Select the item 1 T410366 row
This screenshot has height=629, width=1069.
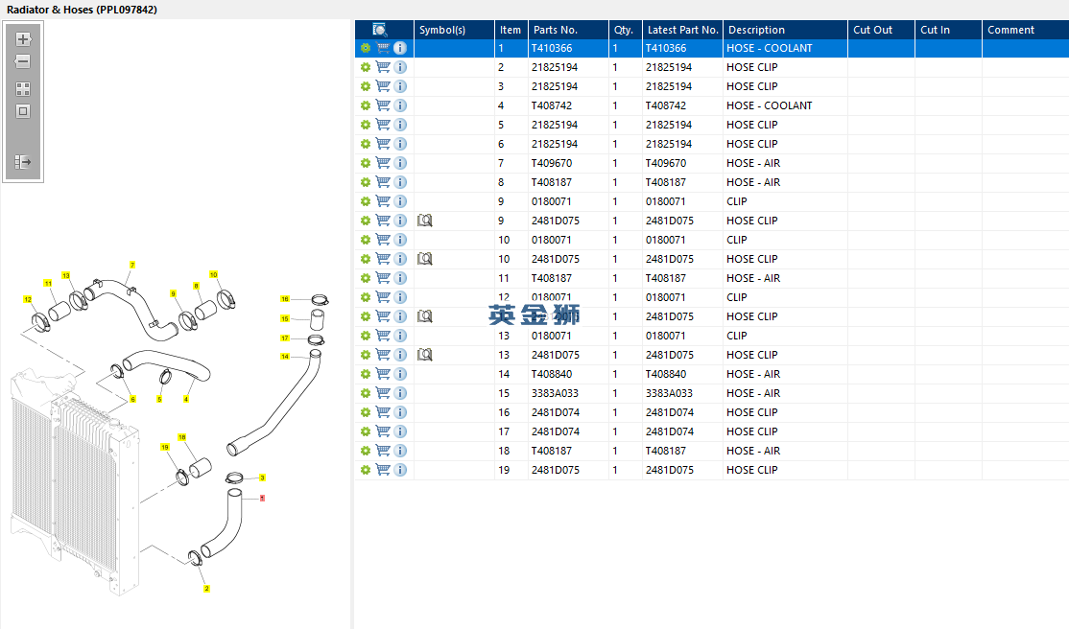pos(712,48)
